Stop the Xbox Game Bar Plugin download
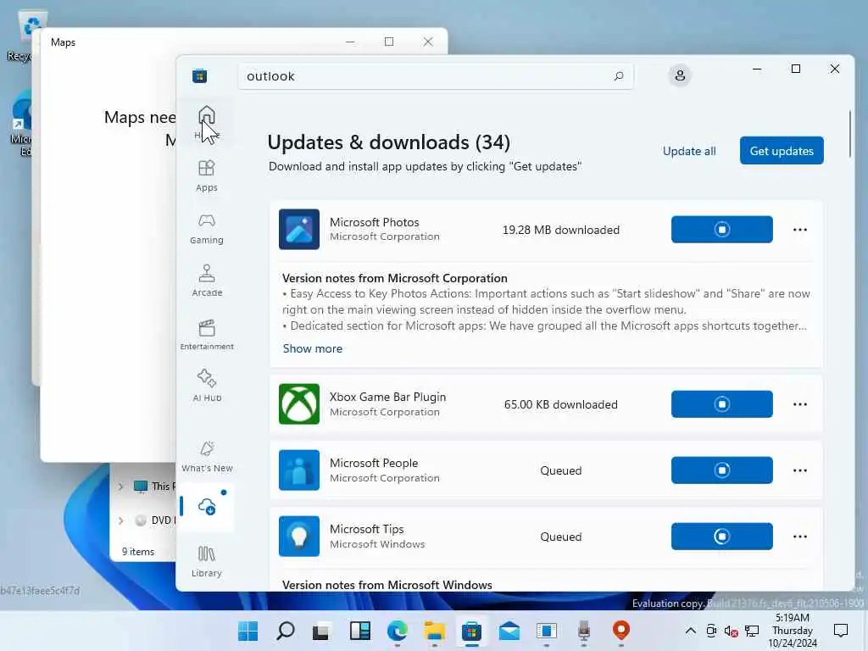The image size is (868, 651). 722,404
